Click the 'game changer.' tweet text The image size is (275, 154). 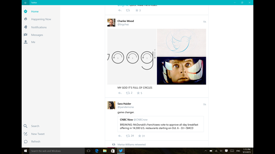(x=126, y=112)
